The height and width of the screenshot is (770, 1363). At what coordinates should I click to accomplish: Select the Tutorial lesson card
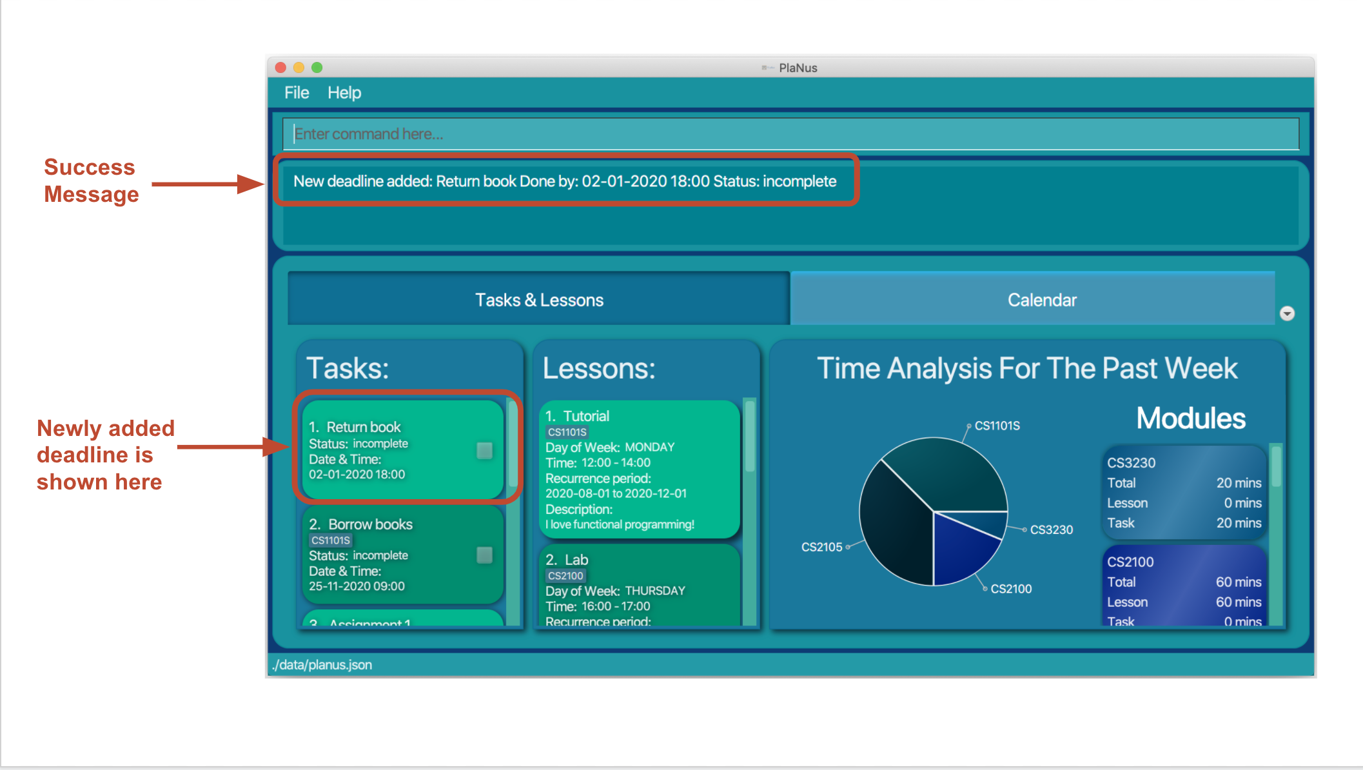click(639, 469)
